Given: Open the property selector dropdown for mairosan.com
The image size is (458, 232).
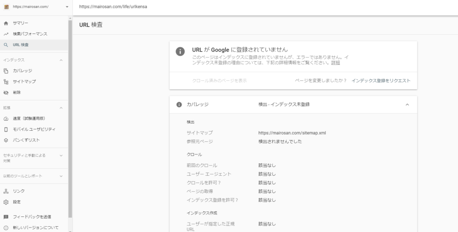Looking at the screenshot, I should click(67, 7).
